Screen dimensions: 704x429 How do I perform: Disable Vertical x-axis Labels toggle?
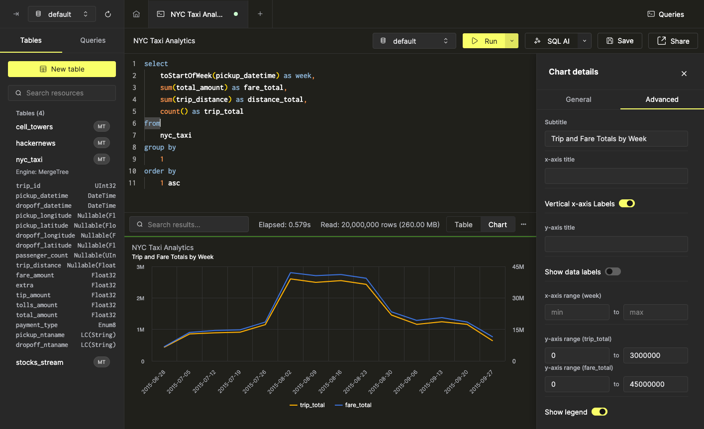coord(626,204)
